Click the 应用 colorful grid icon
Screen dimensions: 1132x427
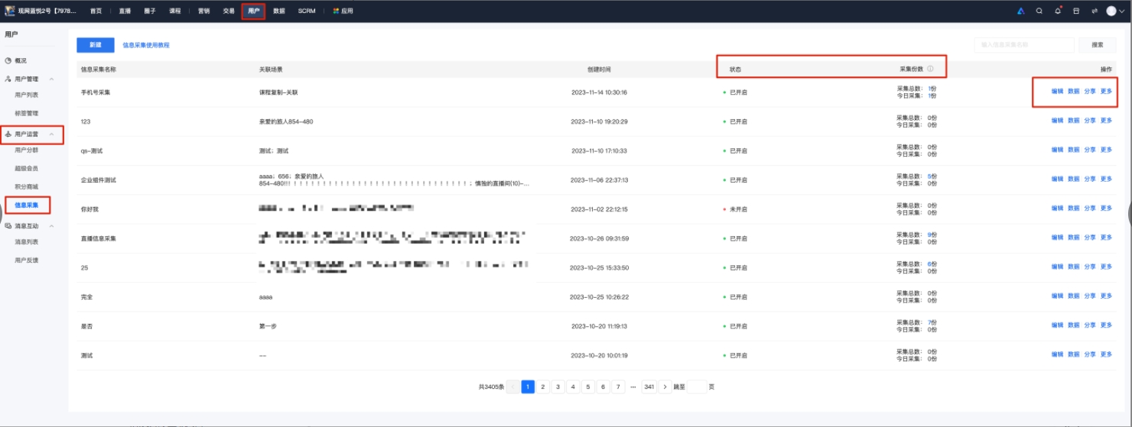(x=336, y=11)
